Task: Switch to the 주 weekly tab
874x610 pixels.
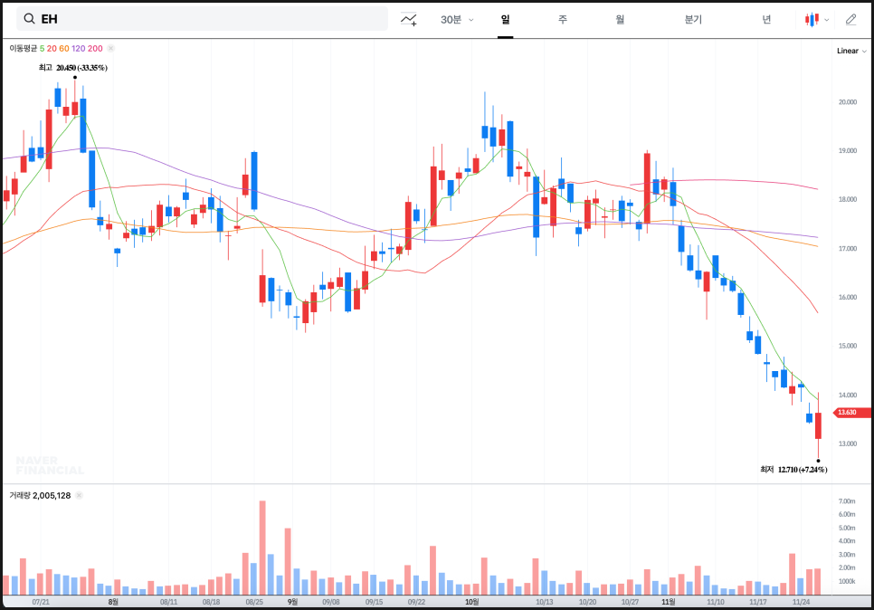Action: [562, 19]
